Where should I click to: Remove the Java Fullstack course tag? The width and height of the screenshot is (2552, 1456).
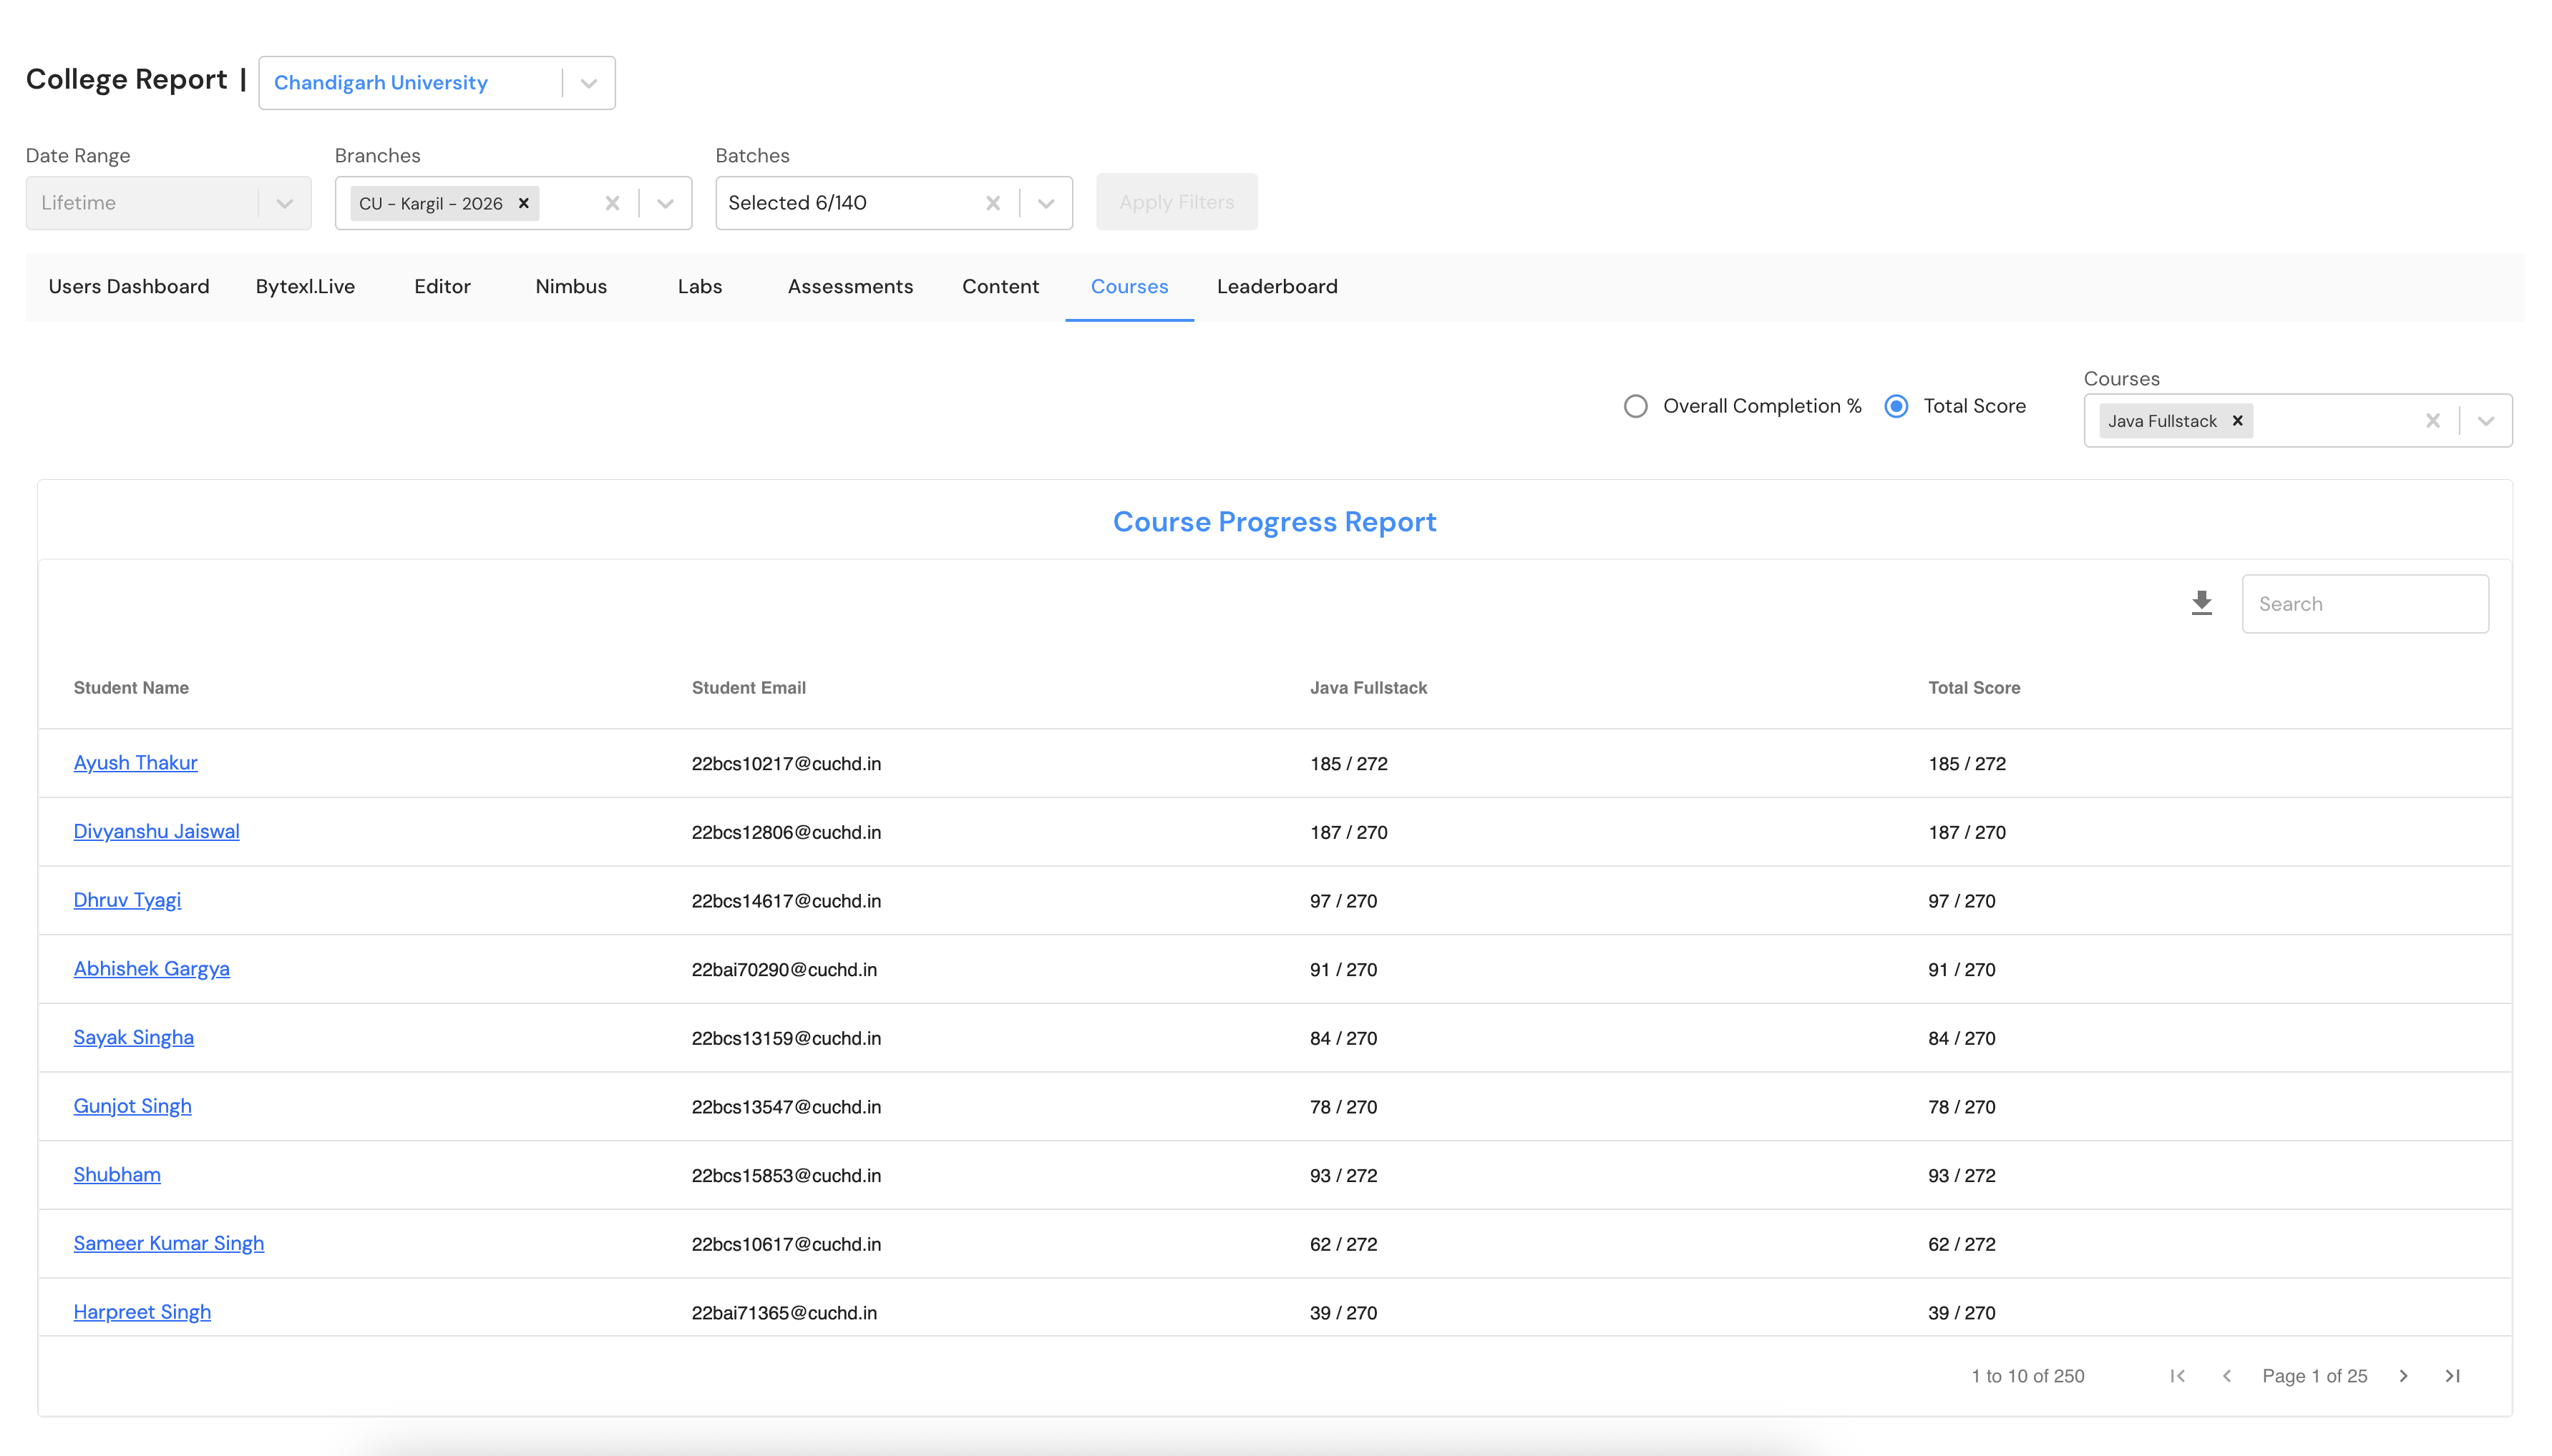click(2238, 421)
